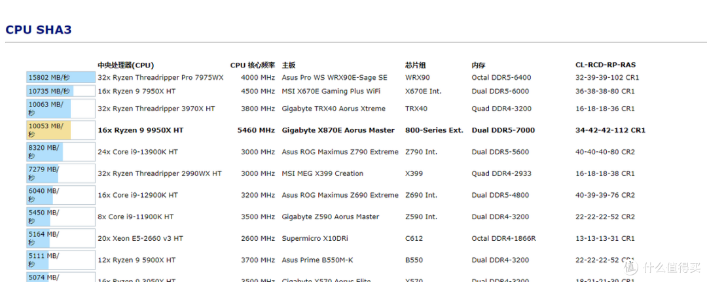Click Quad DDR4-2933 memory cell

501,173
